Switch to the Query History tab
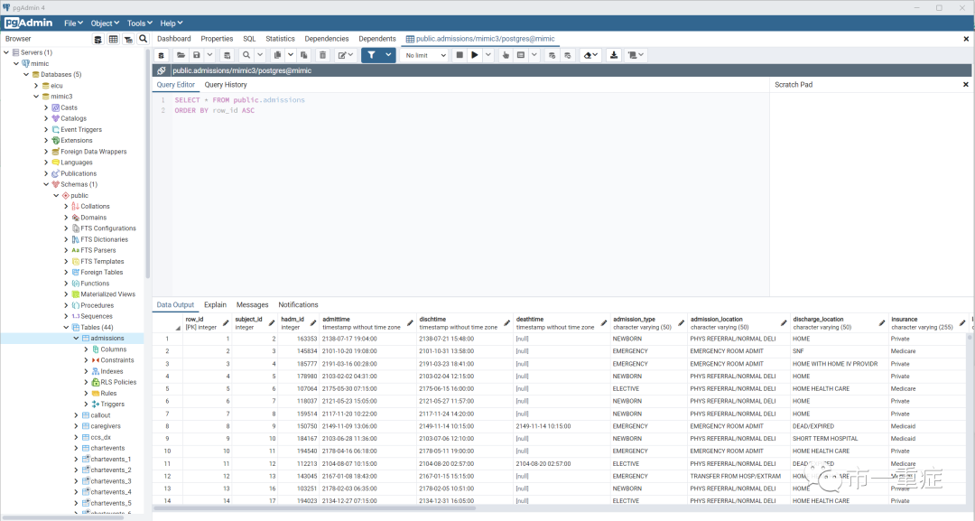This screenshot has height=521, width=975. click(x=226, y=85)
